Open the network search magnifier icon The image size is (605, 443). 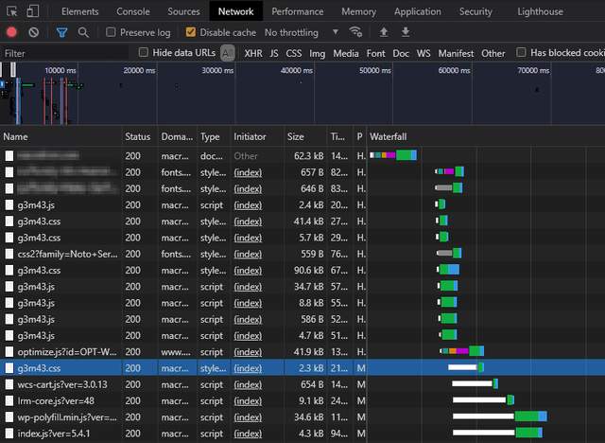(x=83, y=32)
